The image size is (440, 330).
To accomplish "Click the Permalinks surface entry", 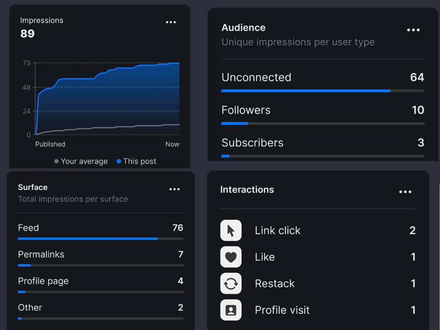I will pos(41,254).
